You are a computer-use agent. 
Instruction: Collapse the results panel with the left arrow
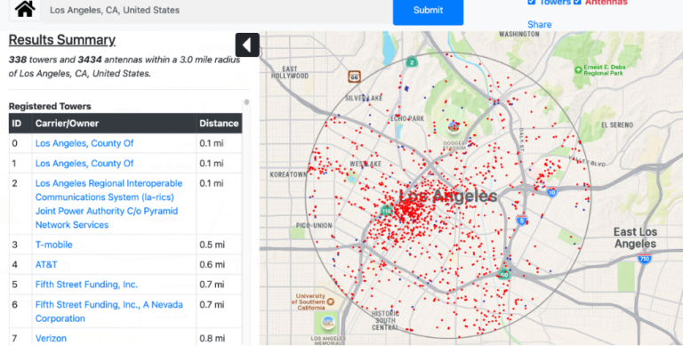coord(247,44)
